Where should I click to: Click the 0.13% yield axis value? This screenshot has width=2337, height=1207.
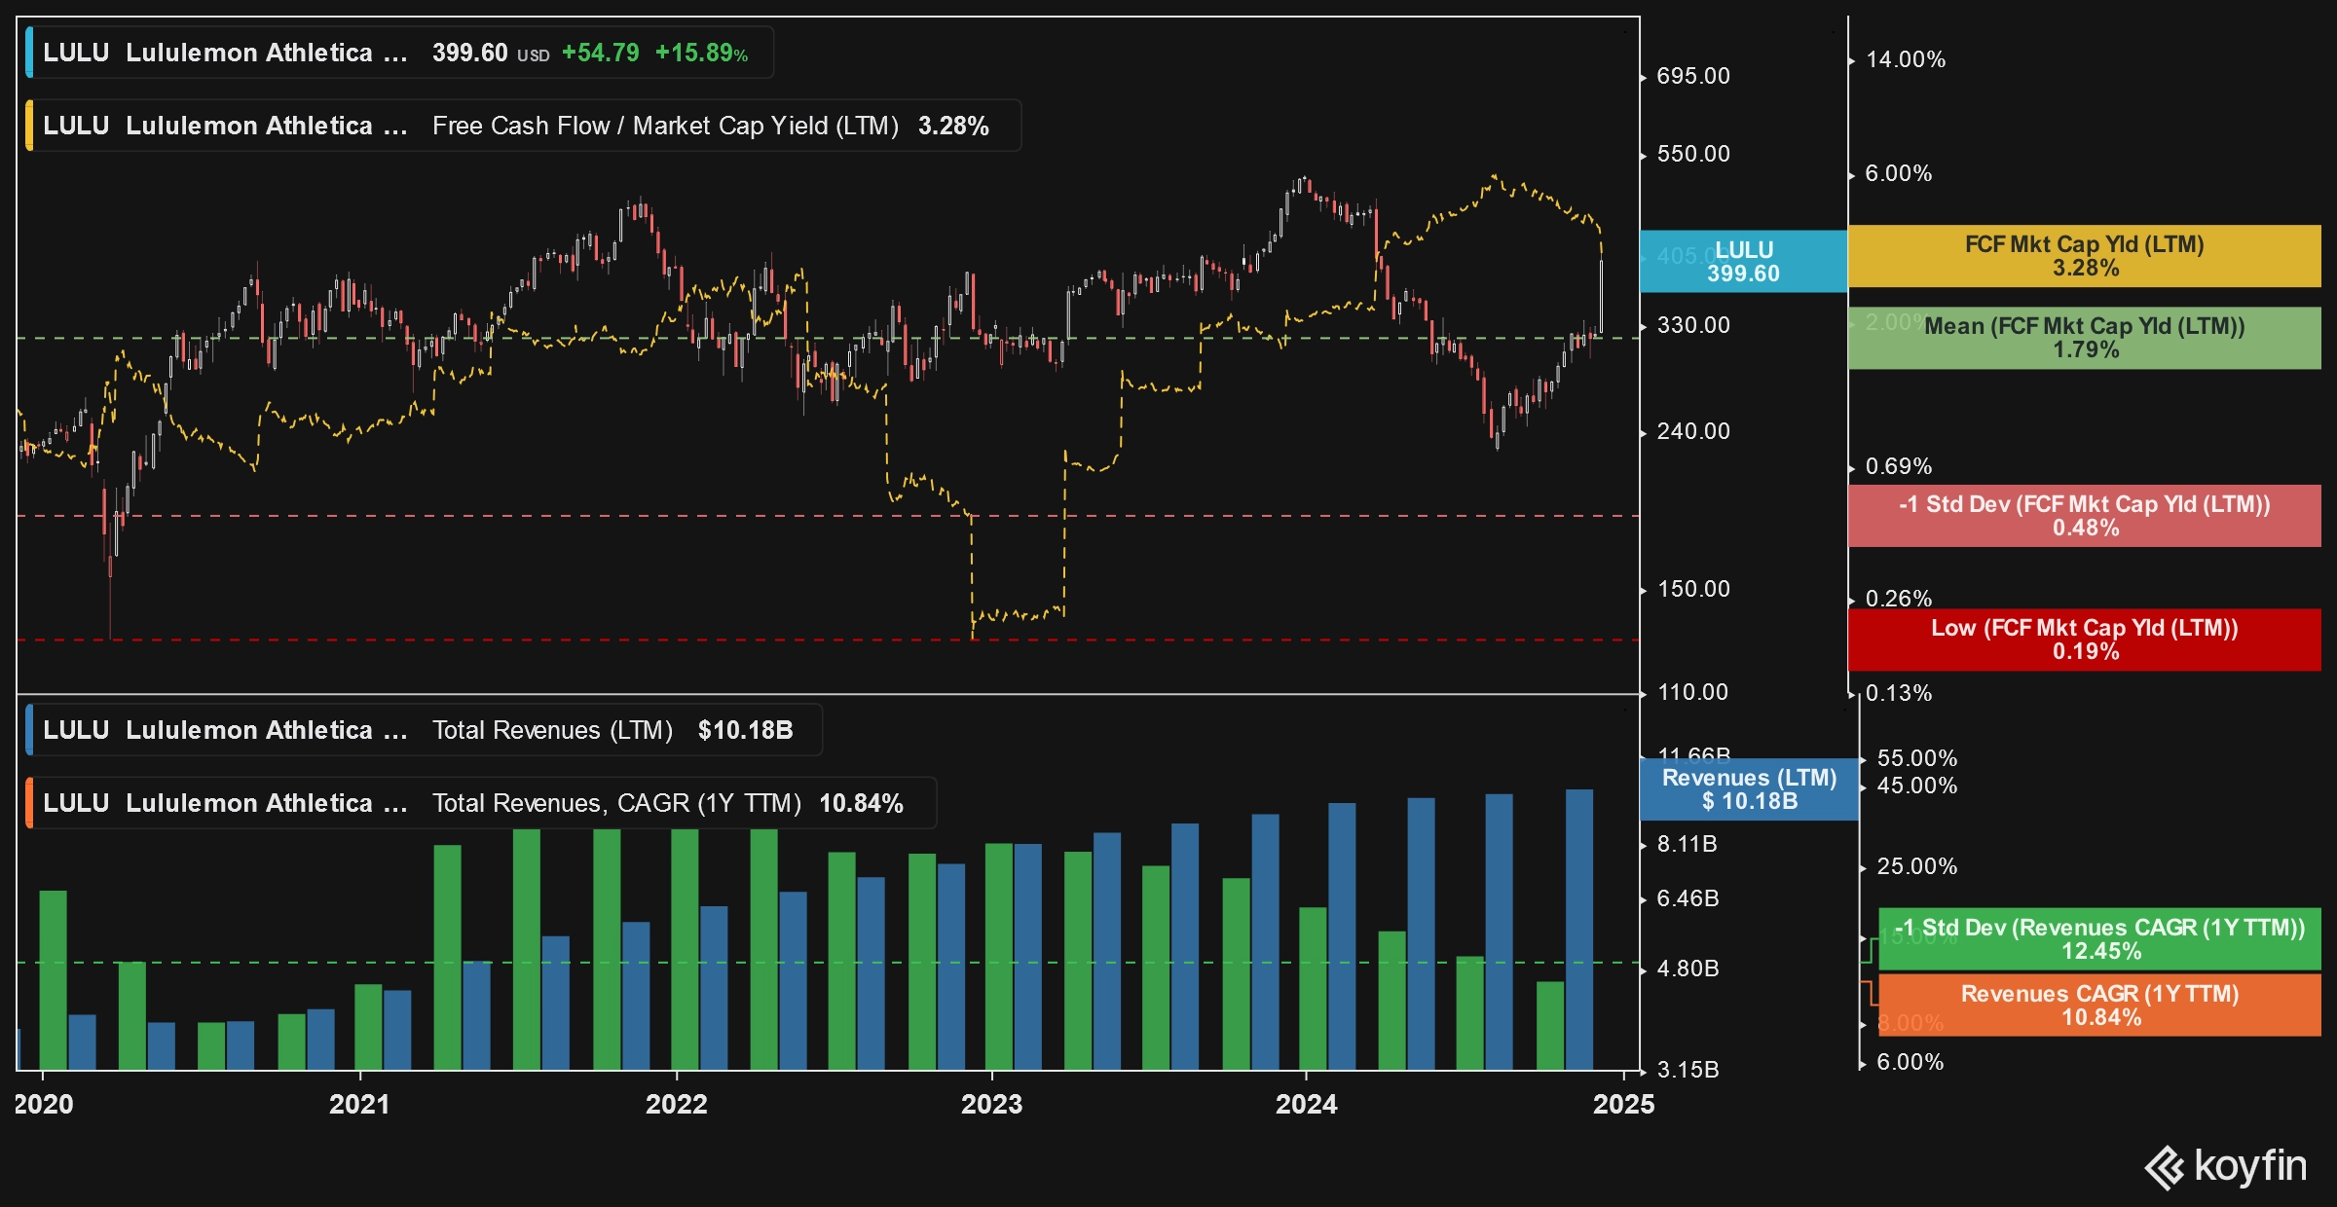pyautogui.click(x=1898, y=693)
